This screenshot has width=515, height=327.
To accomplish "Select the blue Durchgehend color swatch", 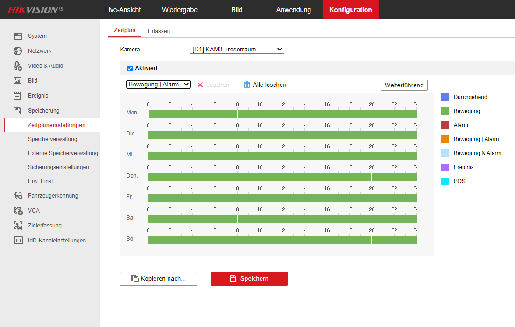I will 445,97.
